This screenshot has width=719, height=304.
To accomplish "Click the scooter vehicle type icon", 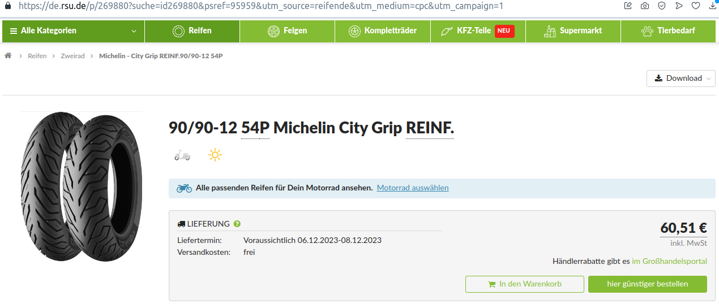I will tap(182, 155).
